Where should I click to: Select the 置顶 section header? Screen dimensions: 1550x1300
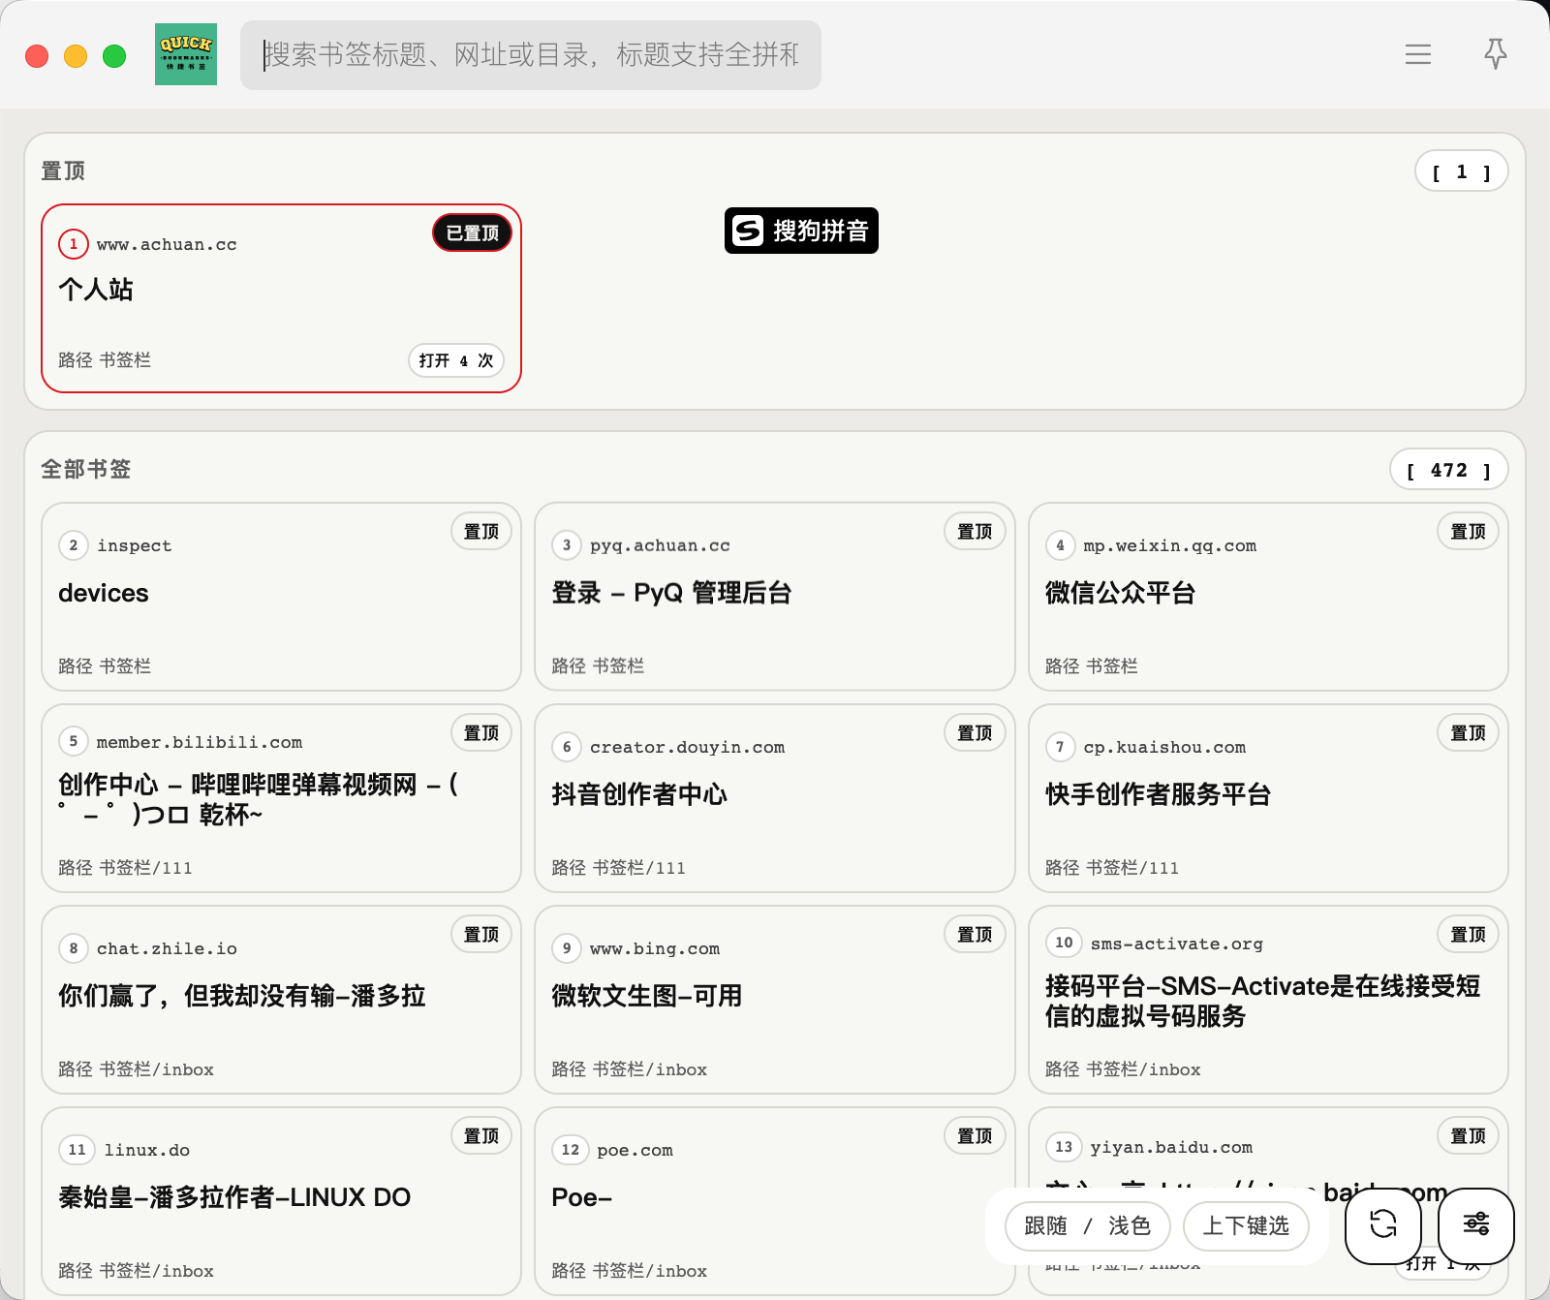click(x=63, y=171)
